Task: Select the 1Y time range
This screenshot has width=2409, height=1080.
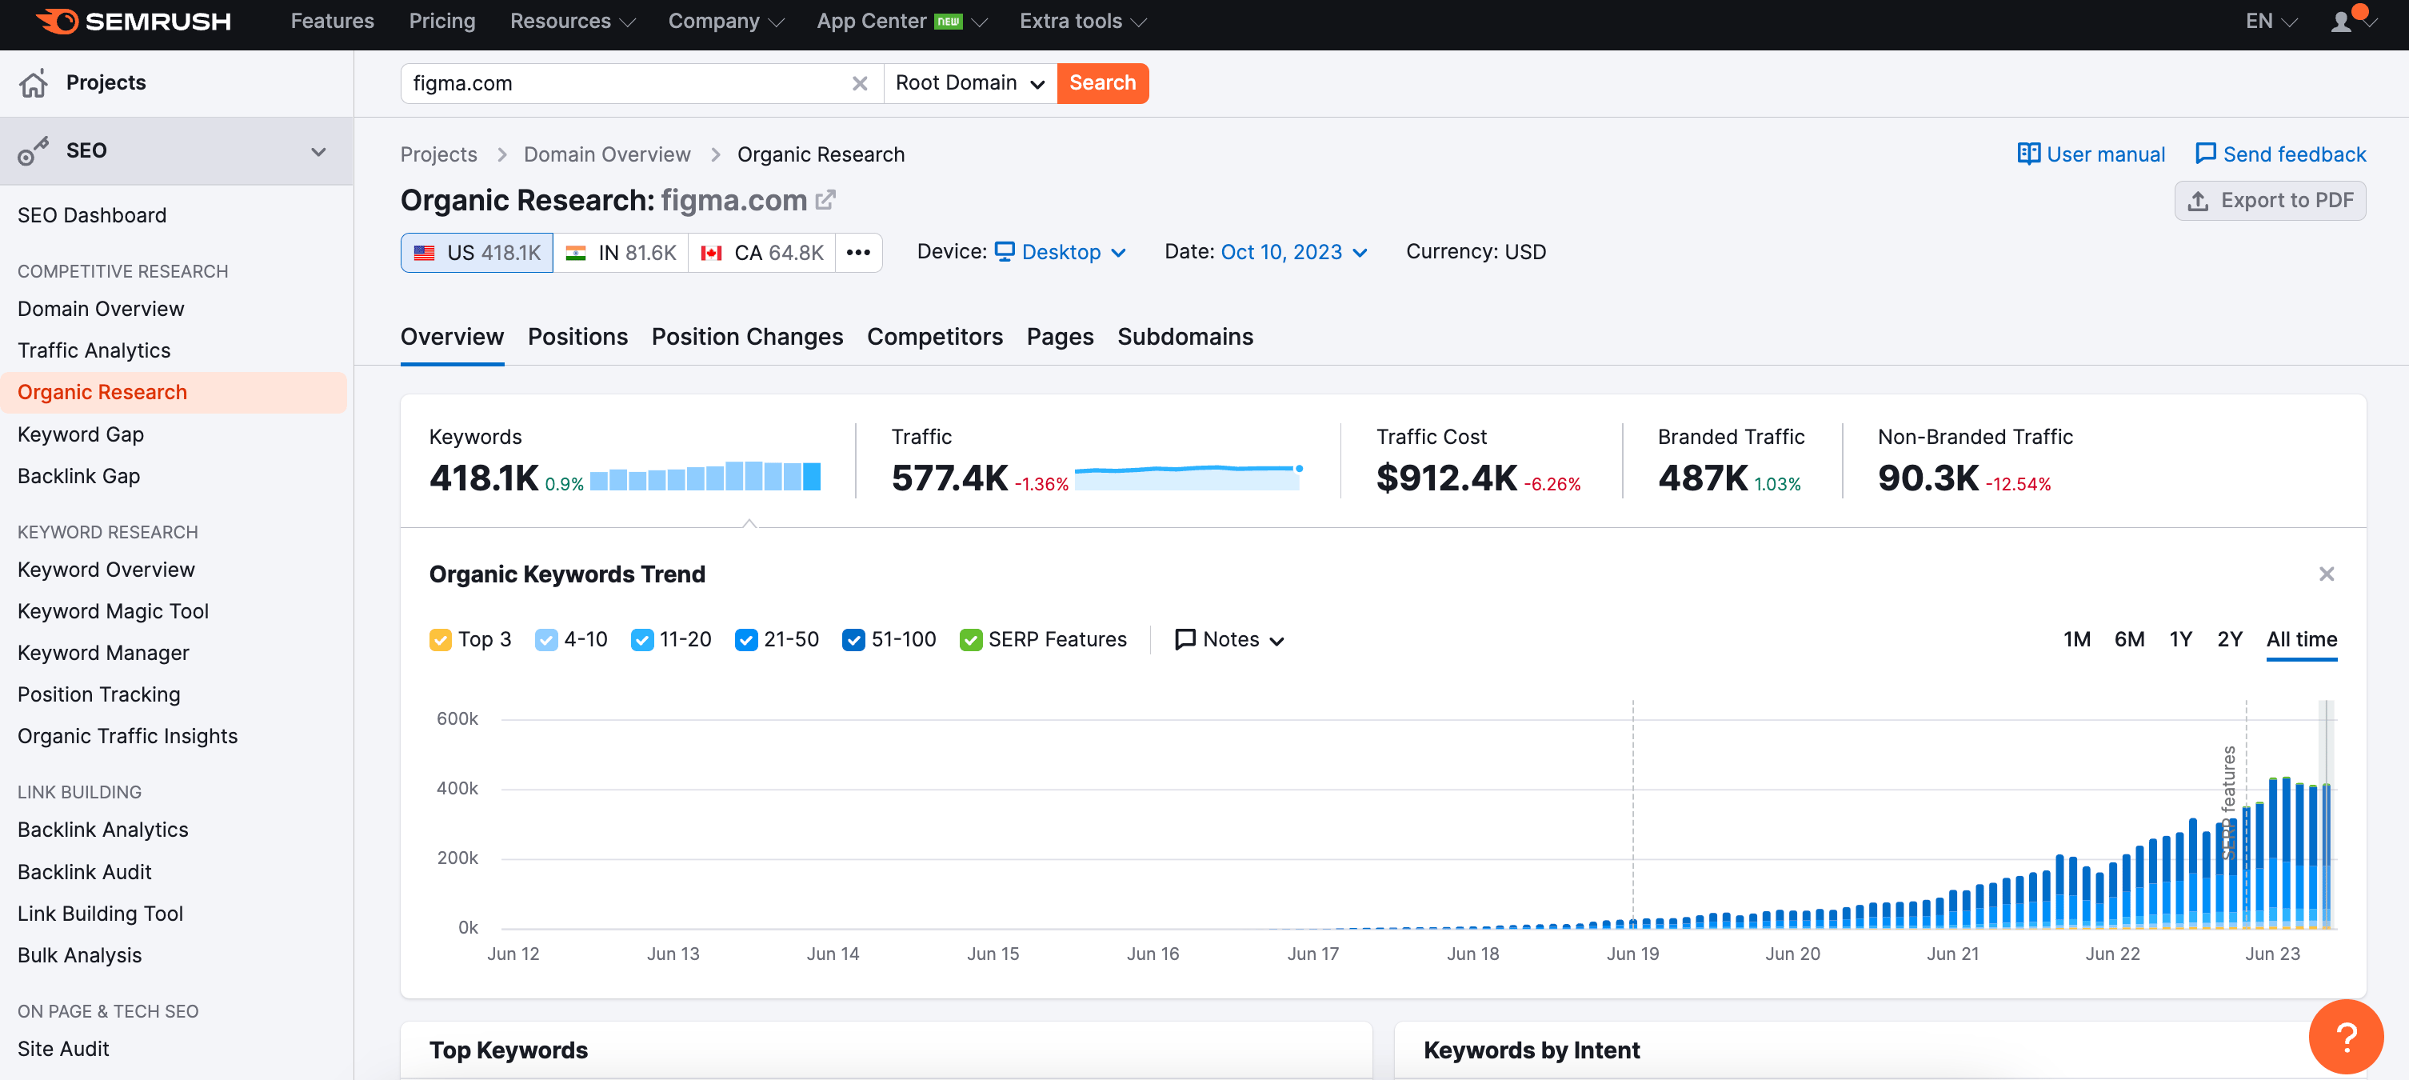Action: [2180, 639]
